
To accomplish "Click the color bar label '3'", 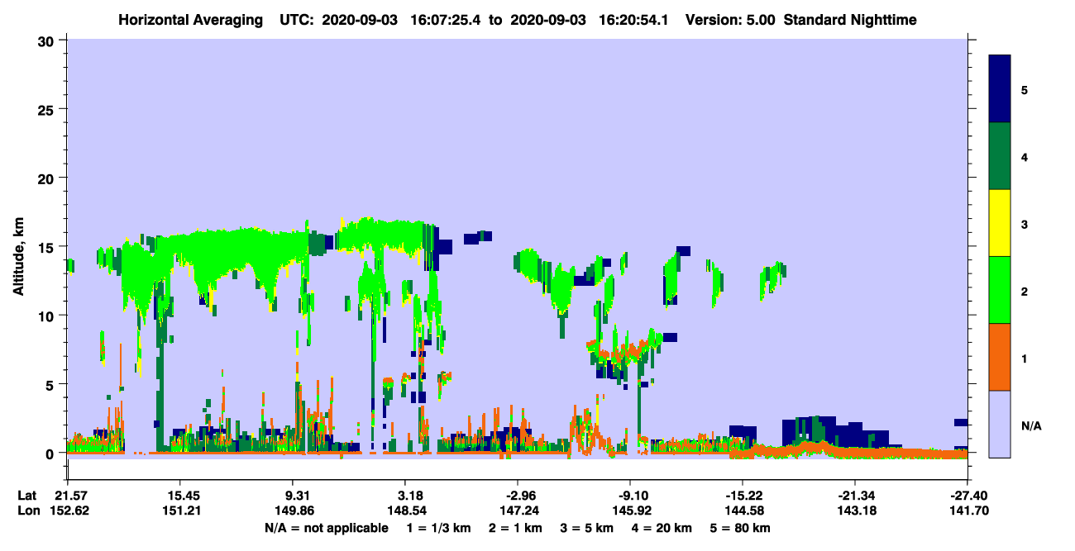I will [1025, 224].
